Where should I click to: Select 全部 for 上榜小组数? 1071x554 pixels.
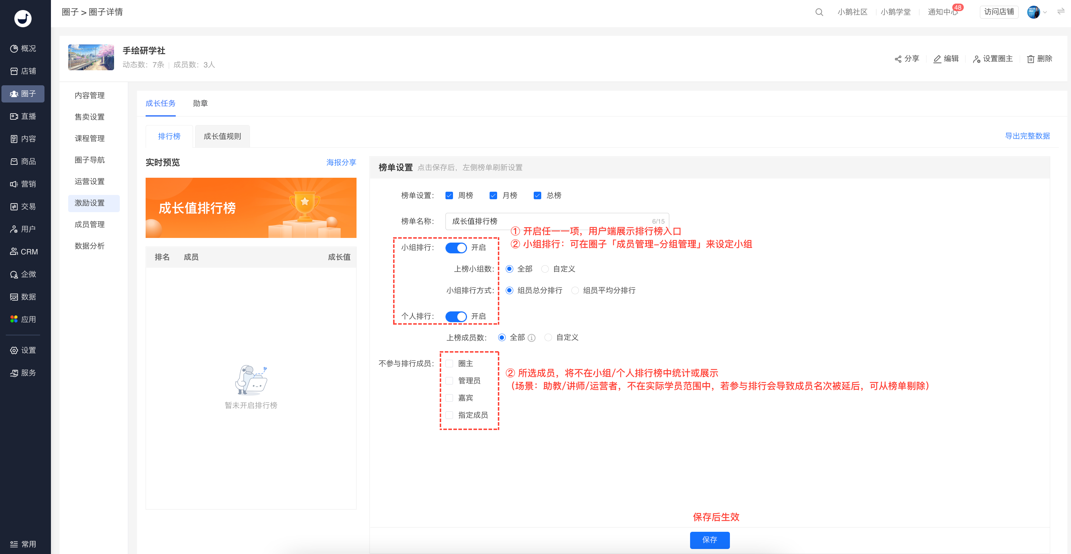tap(509, 269)
